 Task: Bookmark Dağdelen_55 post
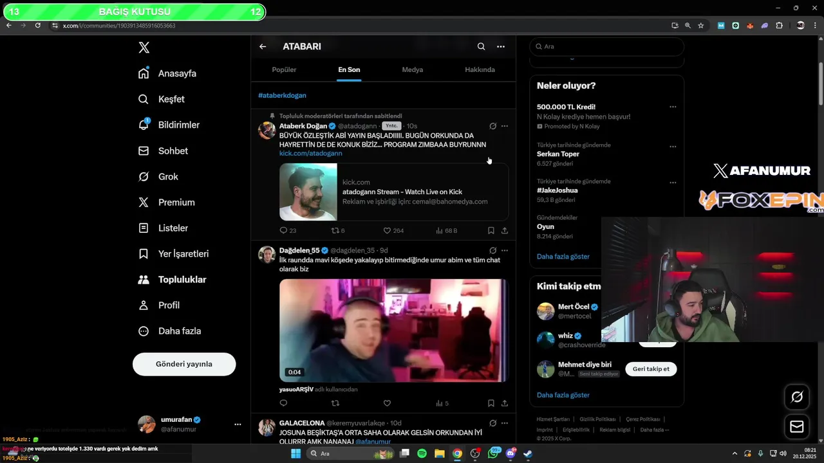(x=491, y=403)
